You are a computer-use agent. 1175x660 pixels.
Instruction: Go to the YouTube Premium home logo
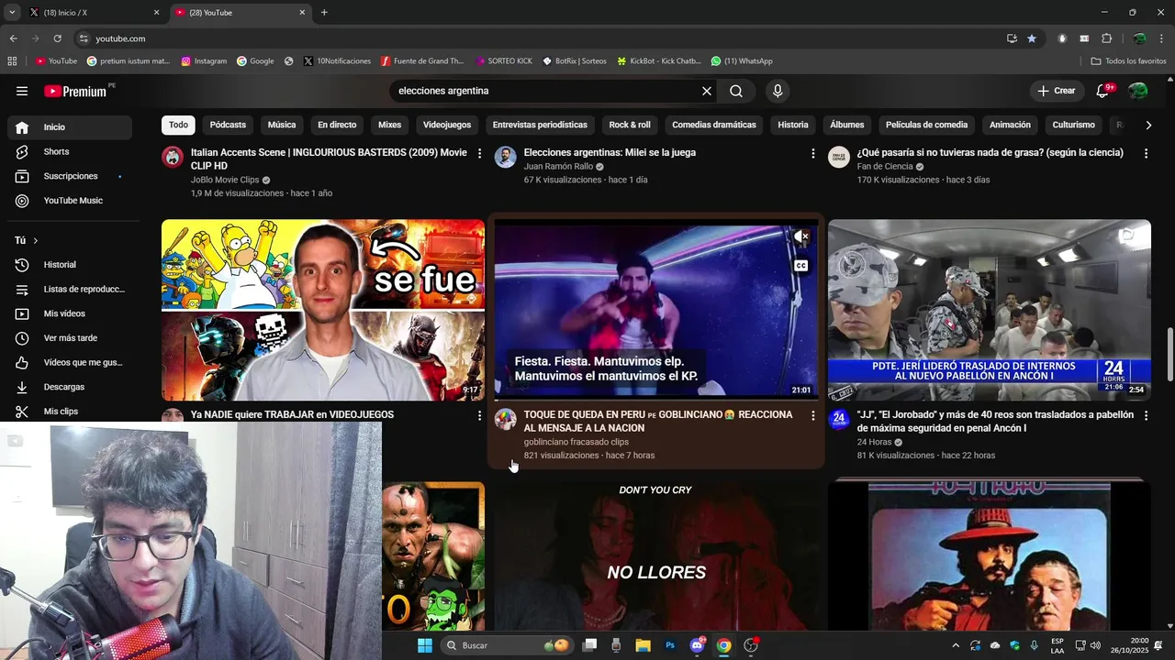point(77,91)
